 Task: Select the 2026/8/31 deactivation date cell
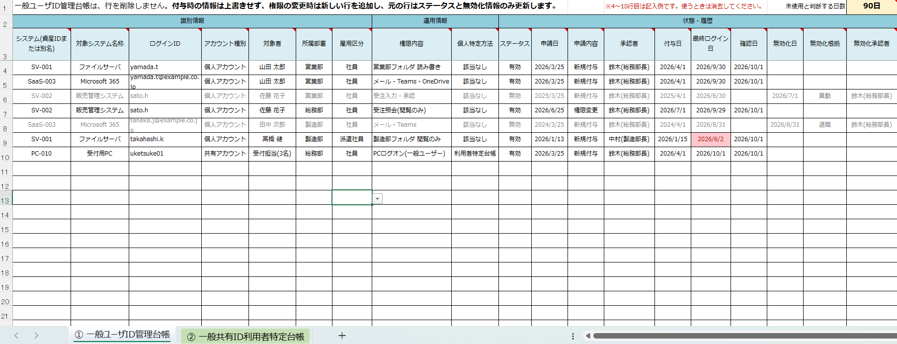(x=785, y=125)
